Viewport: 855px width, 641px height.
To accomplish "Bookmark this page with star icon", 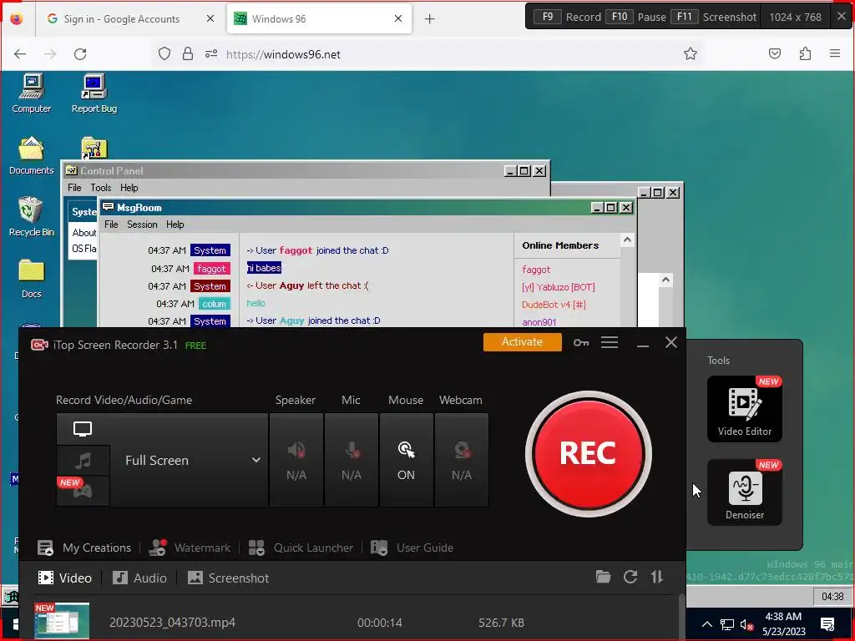I will 691,53.
